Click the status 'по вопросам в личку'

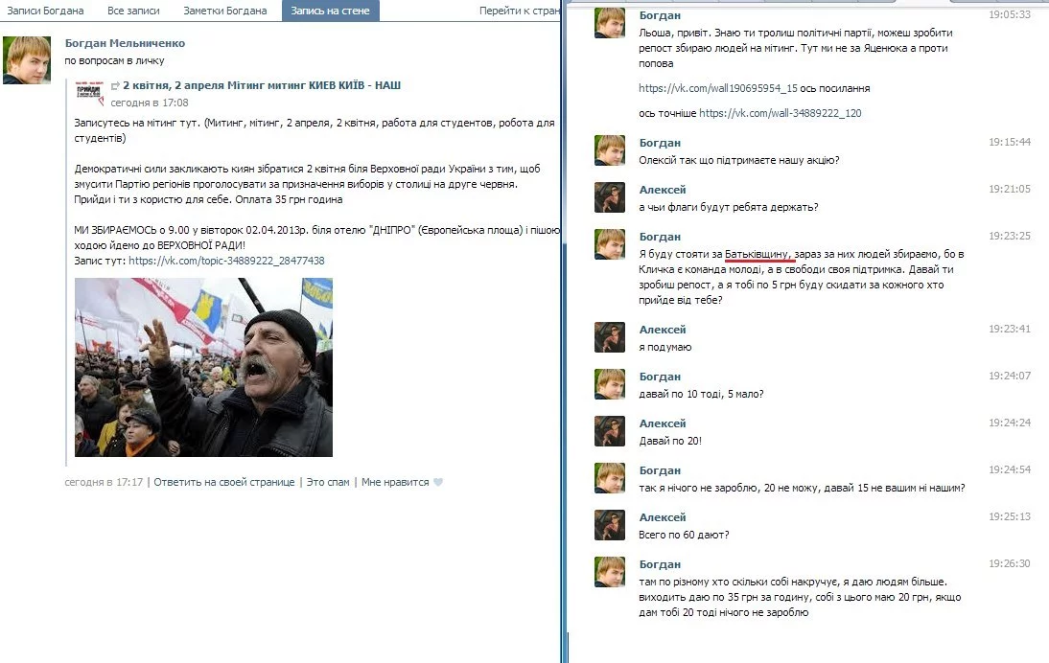[x=114, y=60]
